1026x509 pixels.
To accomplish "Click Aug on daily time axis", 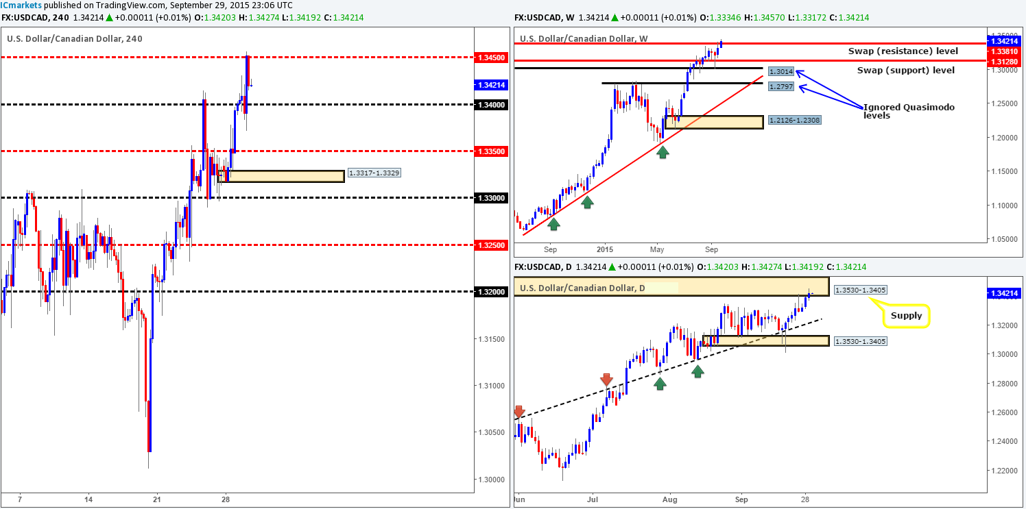I will pos(671,499).
